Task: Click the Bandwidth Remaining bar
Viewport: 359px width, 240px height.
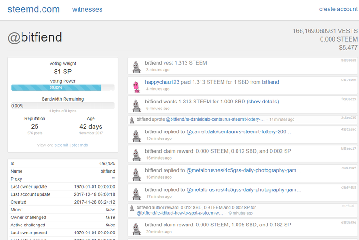Action: click(62, 106)
